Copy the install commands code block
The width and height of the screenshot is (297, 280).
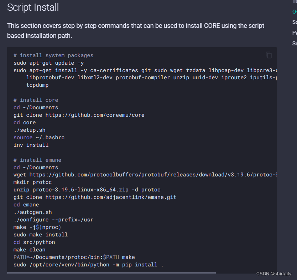click(269, 55)
